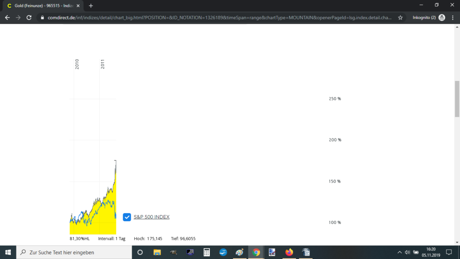Open the Inkognito profile indicator
This screenshot has height=259, width=460.
(429, 18)
